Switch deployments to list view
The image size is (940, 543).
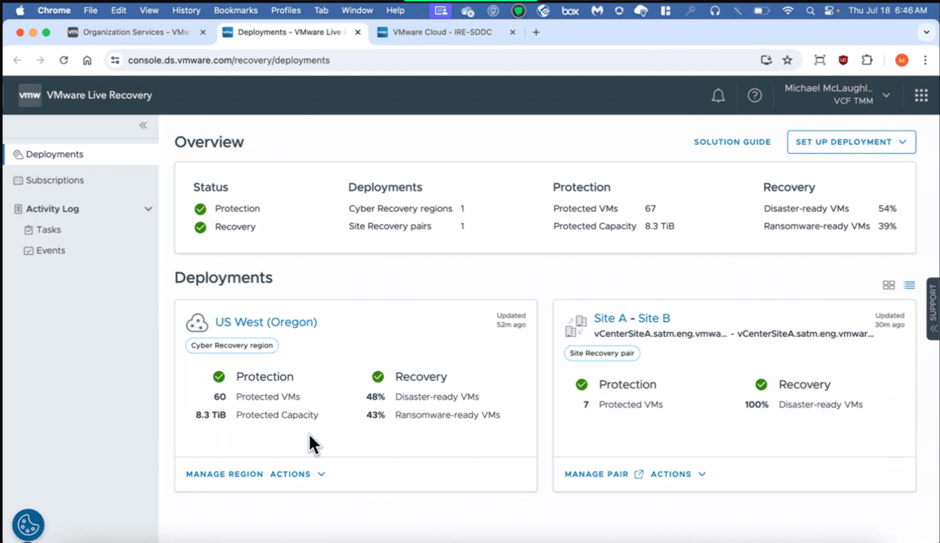tap(909, 285)
